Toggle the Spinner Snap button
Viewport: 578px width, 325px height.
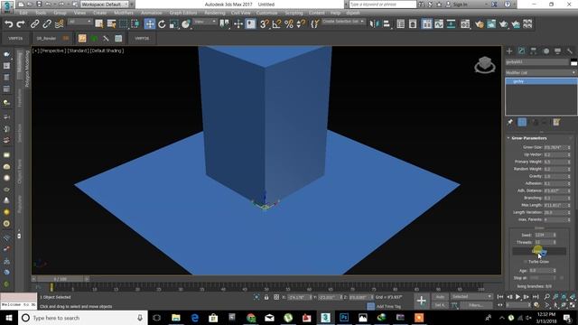tap(301, 24)
